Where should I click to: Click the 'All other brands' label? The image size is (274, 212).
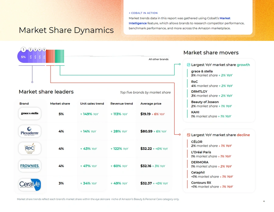(x=159, y=59)
